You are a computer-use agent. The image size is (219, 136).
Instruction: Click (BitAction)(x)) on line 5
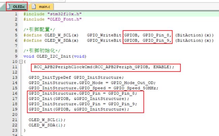194,35
